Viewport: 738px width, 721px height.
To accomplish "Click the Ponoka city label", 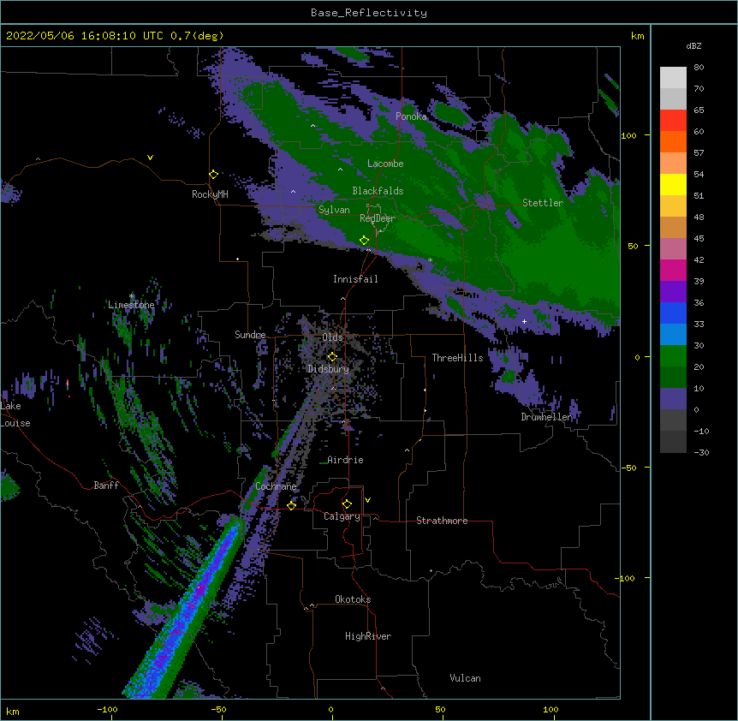I will point(411,116).
